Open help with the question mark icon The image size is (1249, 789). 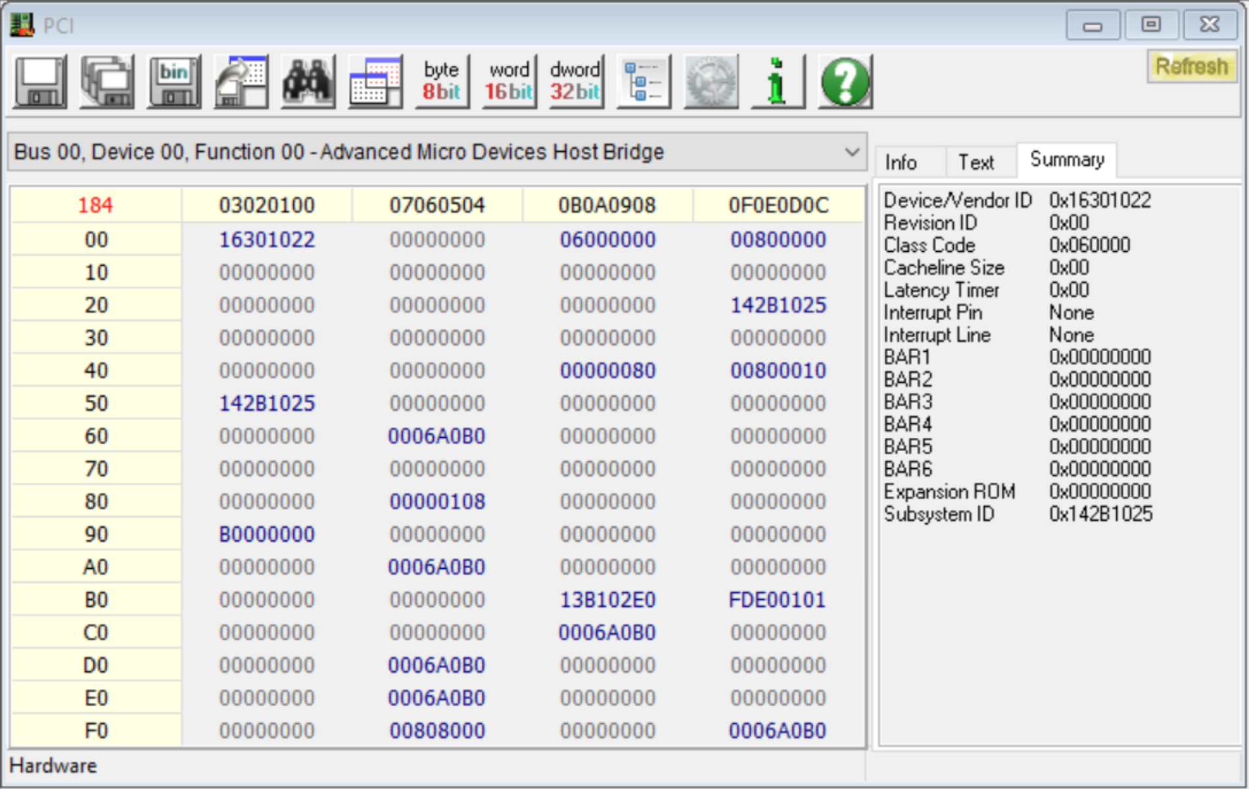click(845, 81)
